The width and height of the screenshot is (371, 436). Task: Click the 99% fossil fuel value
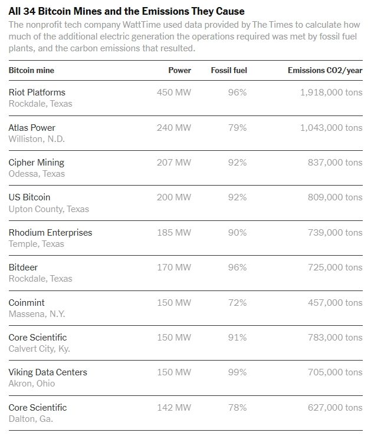click(x=237, y=372)
